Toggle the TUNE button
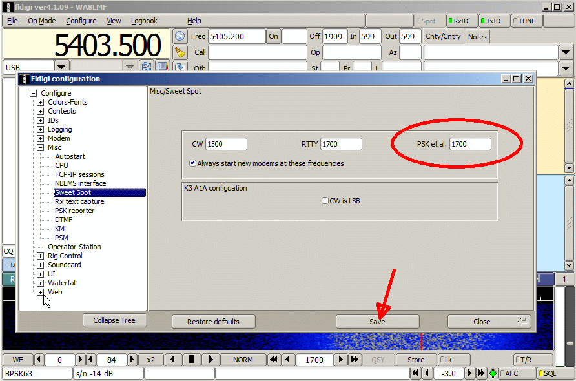Viewport: 576px width, 381px height. pyautogui.click(x=526, y=21)
